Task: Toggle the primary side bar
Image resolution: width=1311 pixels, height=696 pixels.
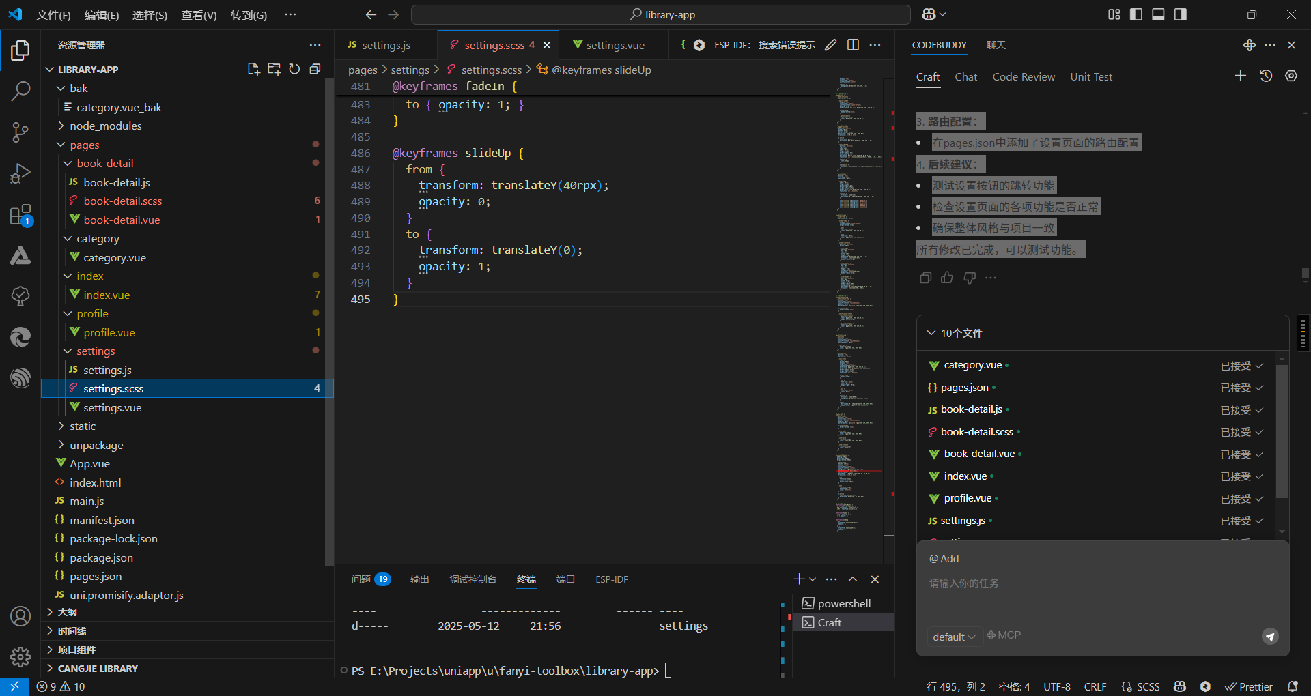Action: pos(1136,14)
